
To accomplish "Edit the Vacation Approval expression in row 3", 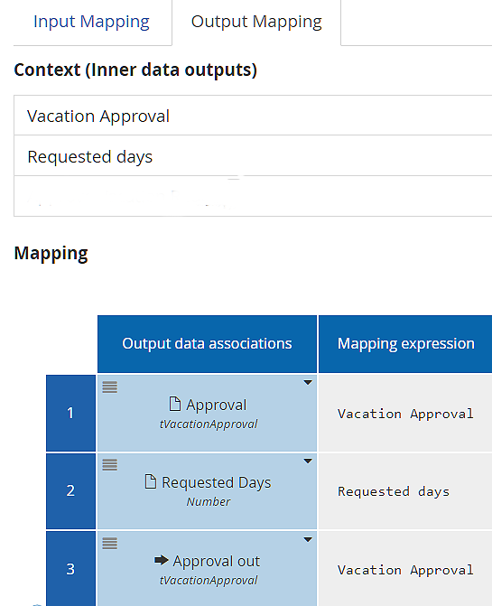I will click(405, 569).
